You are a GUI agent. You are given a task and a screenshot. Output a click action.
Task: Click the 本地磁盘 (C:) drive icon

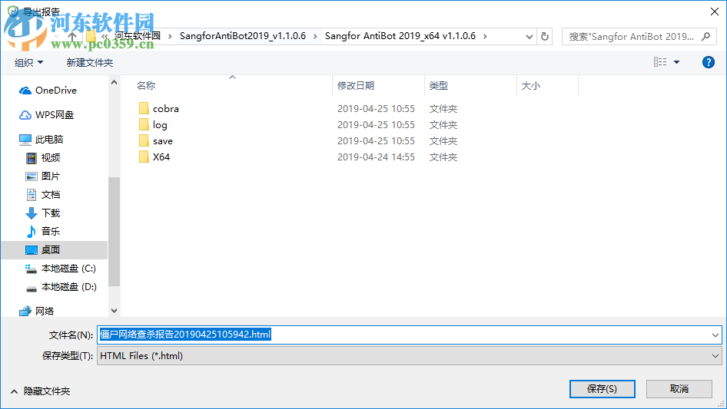point(31,269)
